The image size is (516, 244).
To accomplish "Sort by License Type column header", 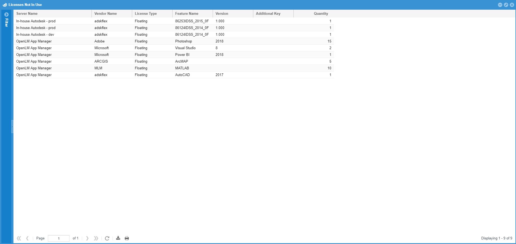I will click(146, 14).
